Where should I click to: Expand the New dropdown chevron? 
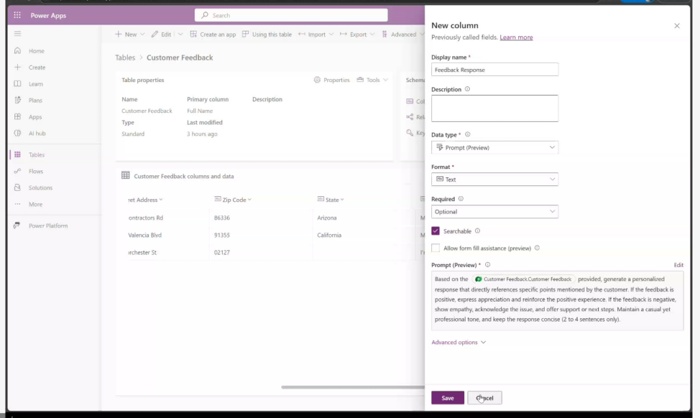[142, 34]
